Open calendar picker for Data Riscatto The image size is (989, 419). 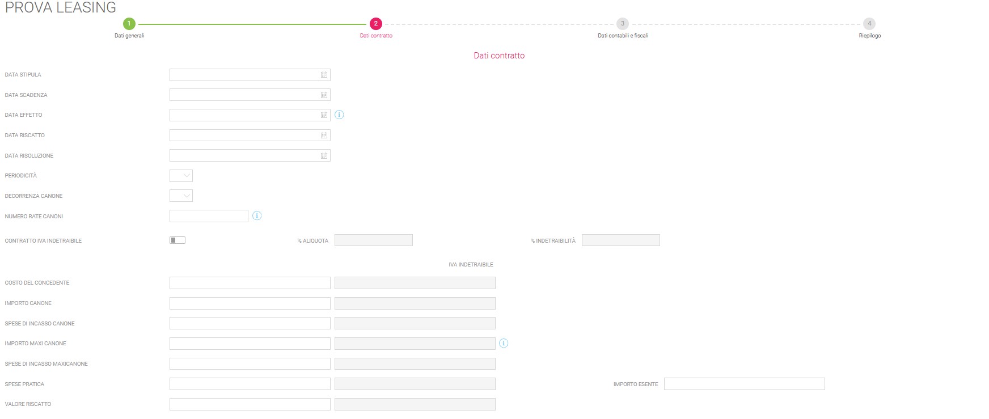click(x=324, y=136)
